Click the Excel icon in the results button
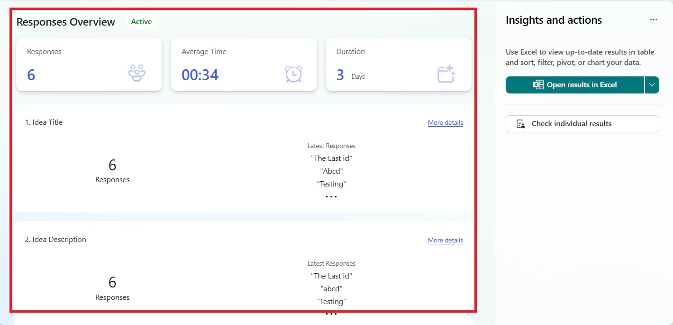The image size is (673, 325). tap(538, 85)
